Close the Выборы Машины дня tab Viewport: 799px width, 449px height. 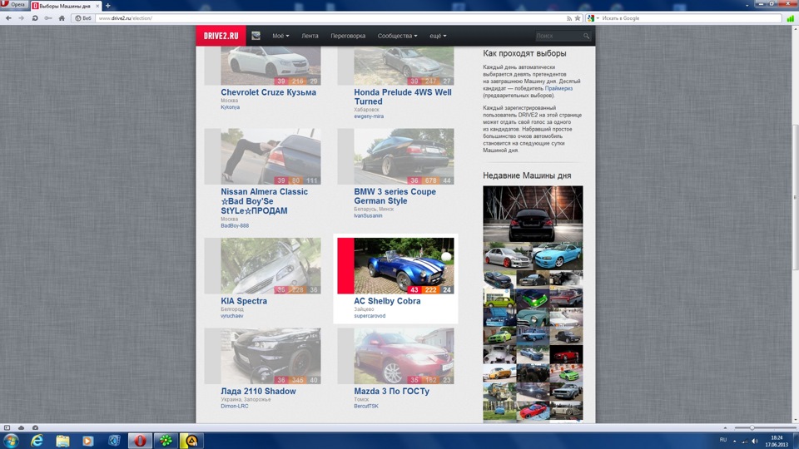(x=97, y=6)
